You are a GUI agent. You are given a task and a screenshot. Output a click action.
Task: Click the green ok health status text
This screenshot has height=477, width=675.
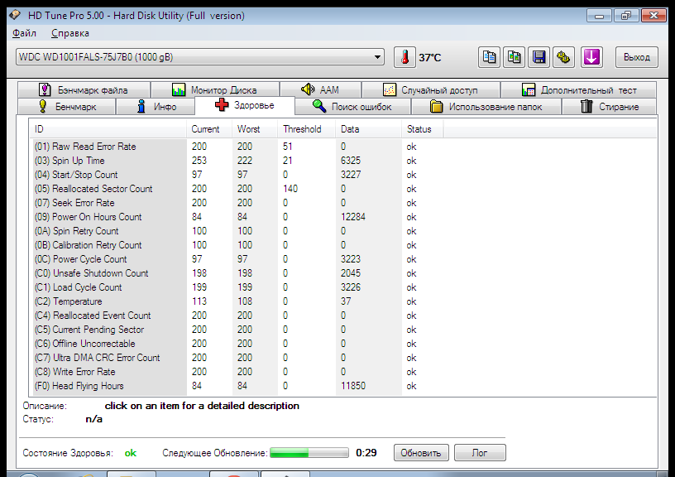point(131,453)
